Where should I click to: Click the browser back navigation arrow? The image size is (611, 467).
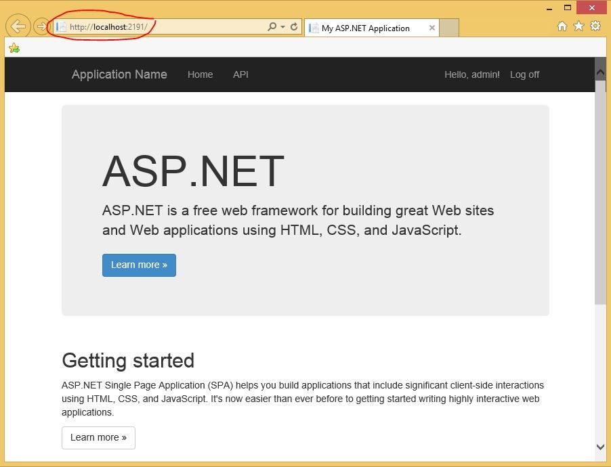[x=19, y=26]
